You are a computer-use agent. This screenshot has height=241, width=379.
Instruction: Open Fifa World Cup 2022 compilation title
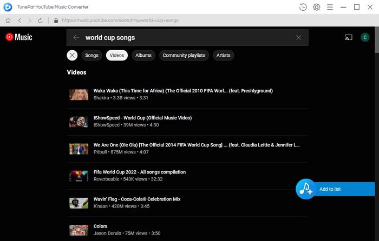click(140, 172)
